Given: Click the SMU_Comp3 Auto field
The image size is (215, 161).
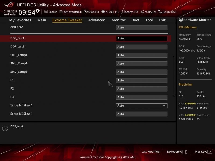Looking at the screenshot, I should click(x=142, y=72).
